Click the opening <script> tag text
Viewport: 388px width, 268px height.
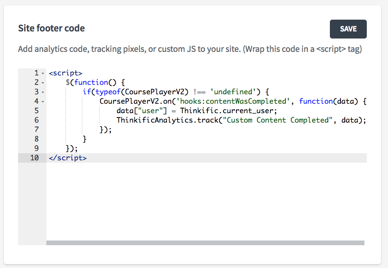point(66,73)
